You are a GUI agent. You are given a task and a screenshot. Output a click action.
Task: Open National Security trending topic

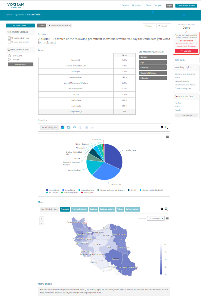(x=182, y=81)
